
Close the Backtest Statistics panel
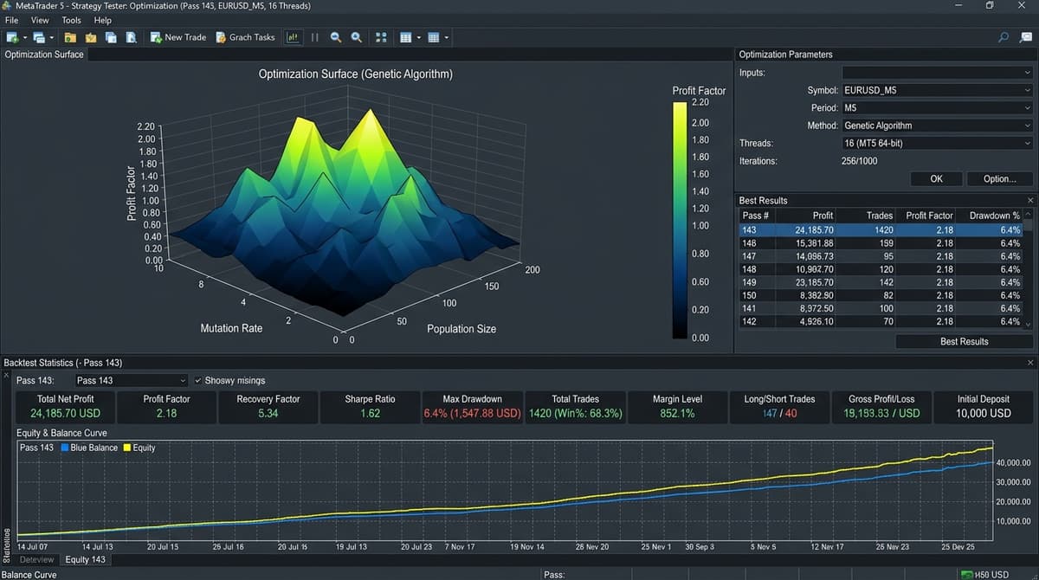coord(1029,362)
